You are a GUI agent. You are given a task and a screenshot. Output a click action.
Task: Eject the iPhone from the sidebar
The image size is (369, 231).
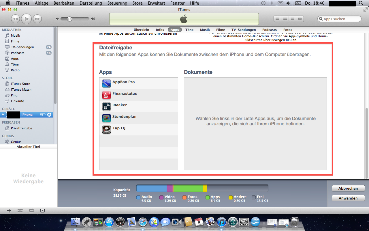pyautogui.click(x=49, y=115)
